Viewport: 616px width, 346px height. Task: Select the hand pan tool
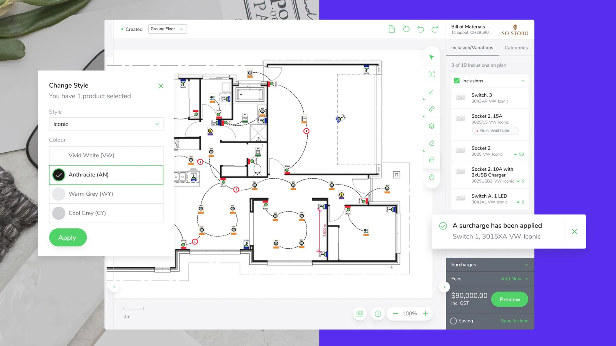click(x=431, y=177)
